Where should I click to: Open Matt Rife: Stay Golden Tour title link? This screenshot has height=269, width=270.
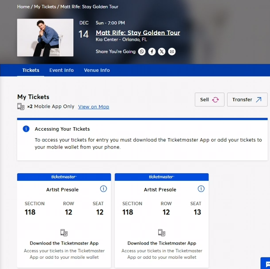138,33
